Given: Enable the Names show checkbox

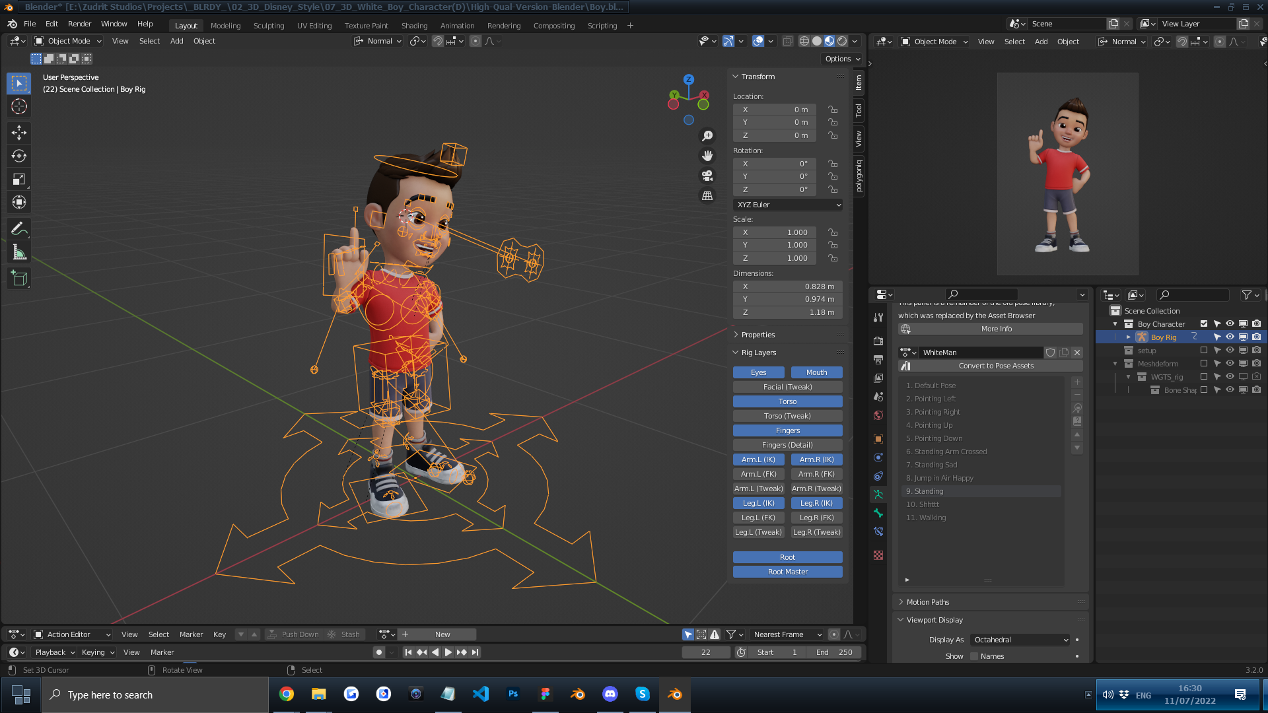Looking at the screenshot, I should pyautogui.click(x=974, y=656).
